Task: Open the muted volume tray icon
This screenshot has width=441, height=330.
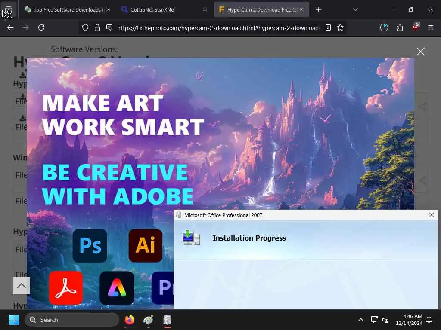Action: (385, 320)
